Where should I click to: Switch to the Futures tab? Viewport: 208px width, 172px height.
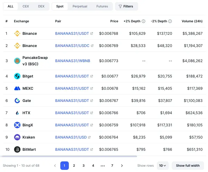tap(102, 6)
